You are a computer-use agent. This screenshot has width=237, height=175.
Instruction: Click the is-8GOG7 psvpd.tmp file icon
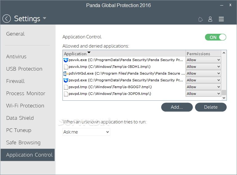(66, 87)
